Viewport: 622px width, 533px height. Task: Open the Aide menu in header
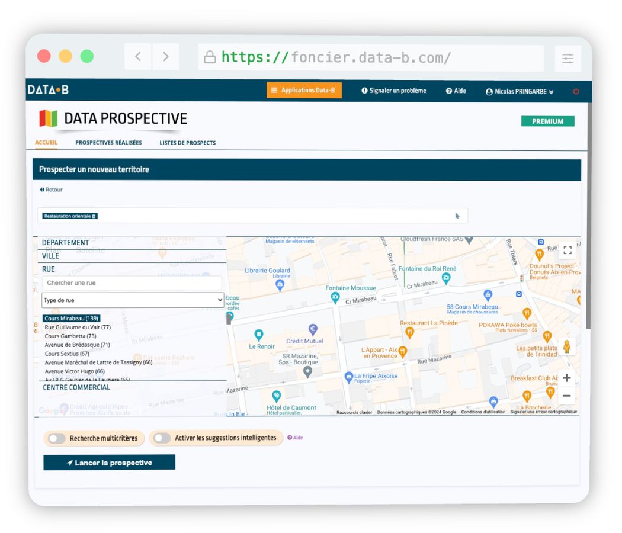[x=456, y=91]
